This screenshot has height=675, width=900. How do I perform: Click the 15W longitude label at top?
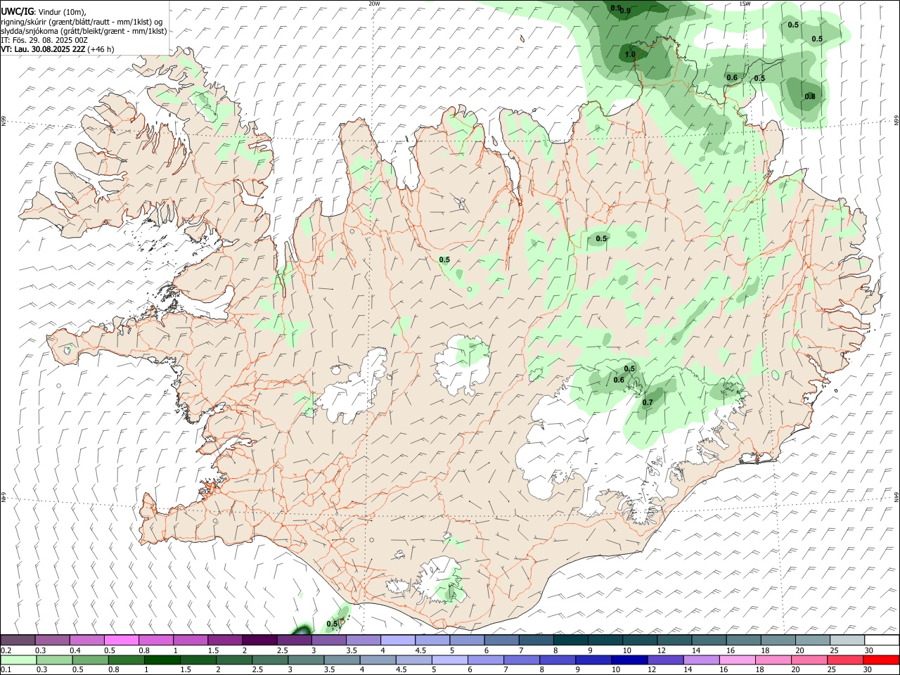click(x=745, y=4)
